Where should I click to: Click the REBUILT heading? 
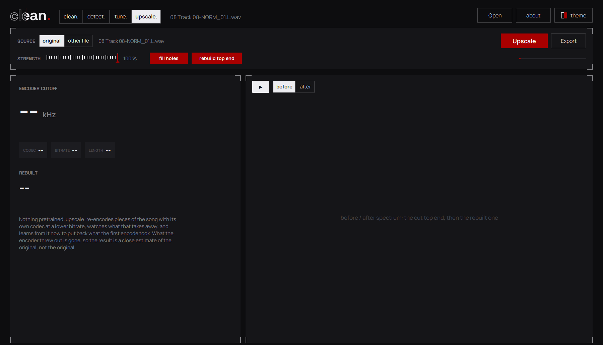(x=28, y=173)
